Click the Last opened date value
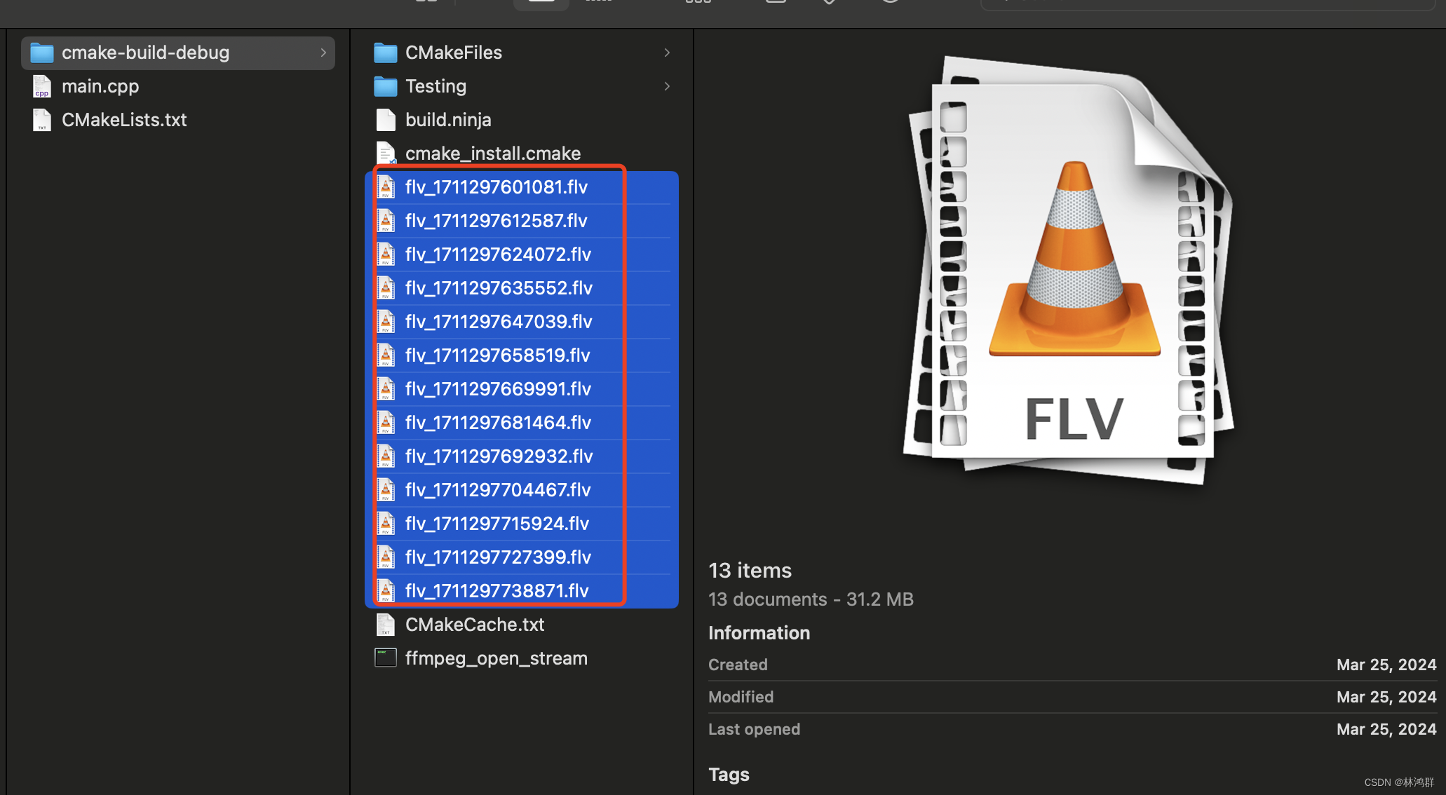The height and width of the screenshot is (795, 1446). click(1386, 729)
